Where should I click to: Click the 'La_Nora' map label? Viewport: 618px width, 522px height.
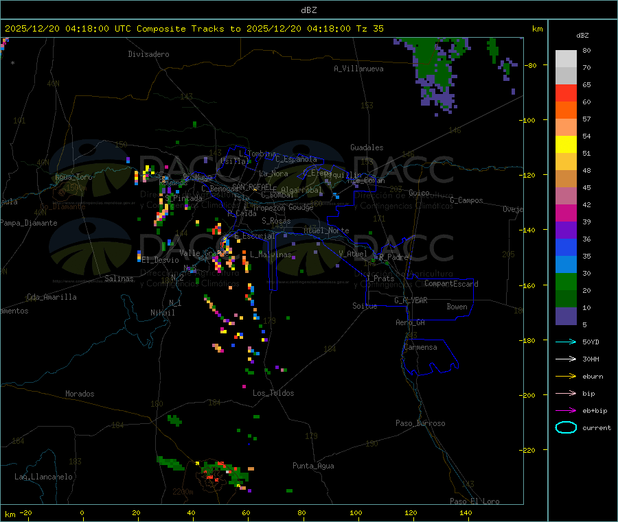273,174
